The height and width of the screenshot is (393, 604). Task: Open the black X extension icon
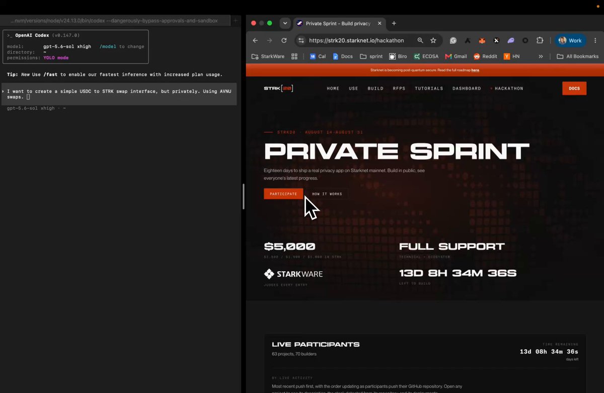point(496,40)
